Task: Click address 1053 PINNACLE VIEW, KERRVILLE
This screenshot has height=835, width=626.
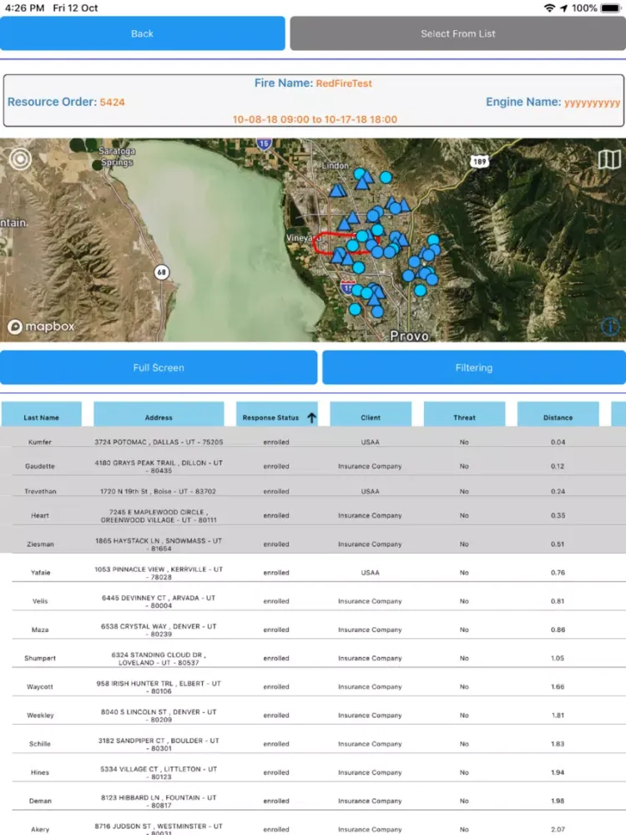Action: coord(159,573)
